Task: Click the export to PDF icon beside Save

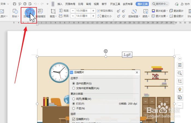Action: pos(20,4)
